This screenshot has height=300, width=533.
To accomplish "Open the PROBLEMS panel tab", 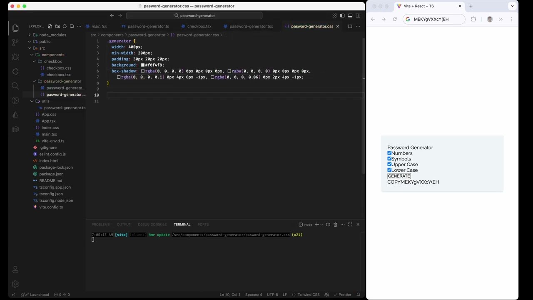I will point(101,225).
